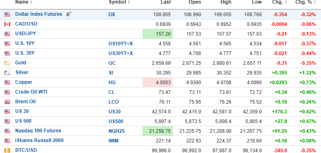Viewport: 321px width, 153px height.
Task: Click the GC symbol link
Action: [x=112, y=63]
